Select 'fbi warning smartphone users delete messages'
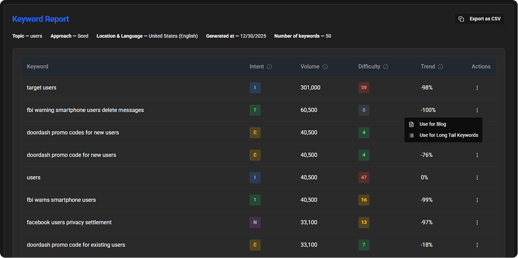 (85, 110)
